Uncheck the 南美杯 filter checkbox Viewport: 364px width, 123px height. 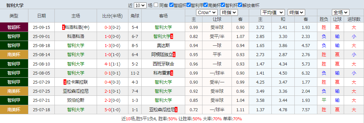point(206,5)
